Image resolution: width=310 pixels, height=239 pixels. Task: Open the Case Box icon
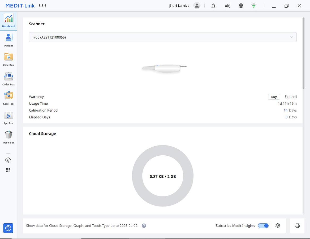8,59
